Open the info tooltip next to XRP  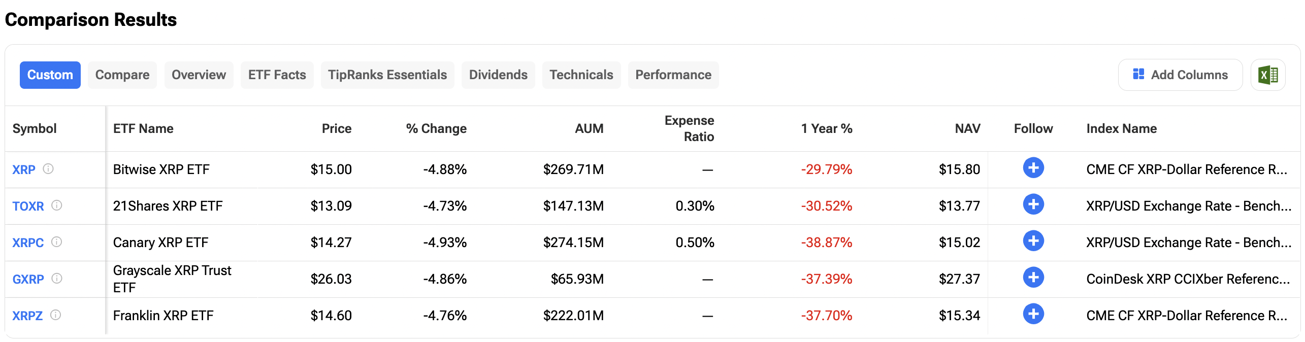tap(49, 170)
